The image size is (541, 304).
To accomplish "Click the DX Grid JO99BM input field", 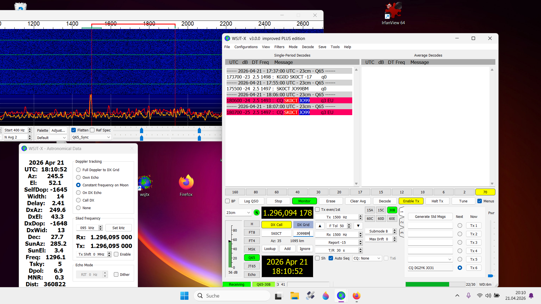I will 303,233.
